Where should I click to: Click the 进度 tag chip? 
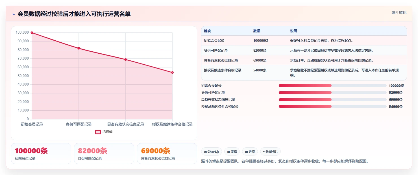coord(250,152)
